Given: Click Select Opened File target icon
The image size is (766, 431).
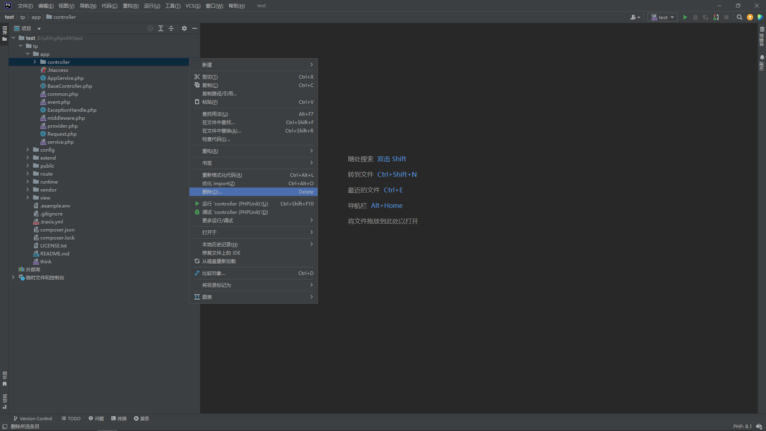Looking at the screenshot, I should click(x=150, y=28).
